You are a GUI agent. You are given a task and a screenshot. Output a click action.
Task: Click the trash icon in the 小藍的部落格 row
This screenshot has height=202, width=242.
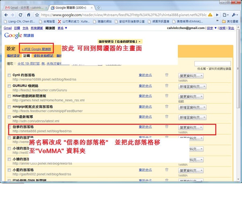[x=167, y=170]
